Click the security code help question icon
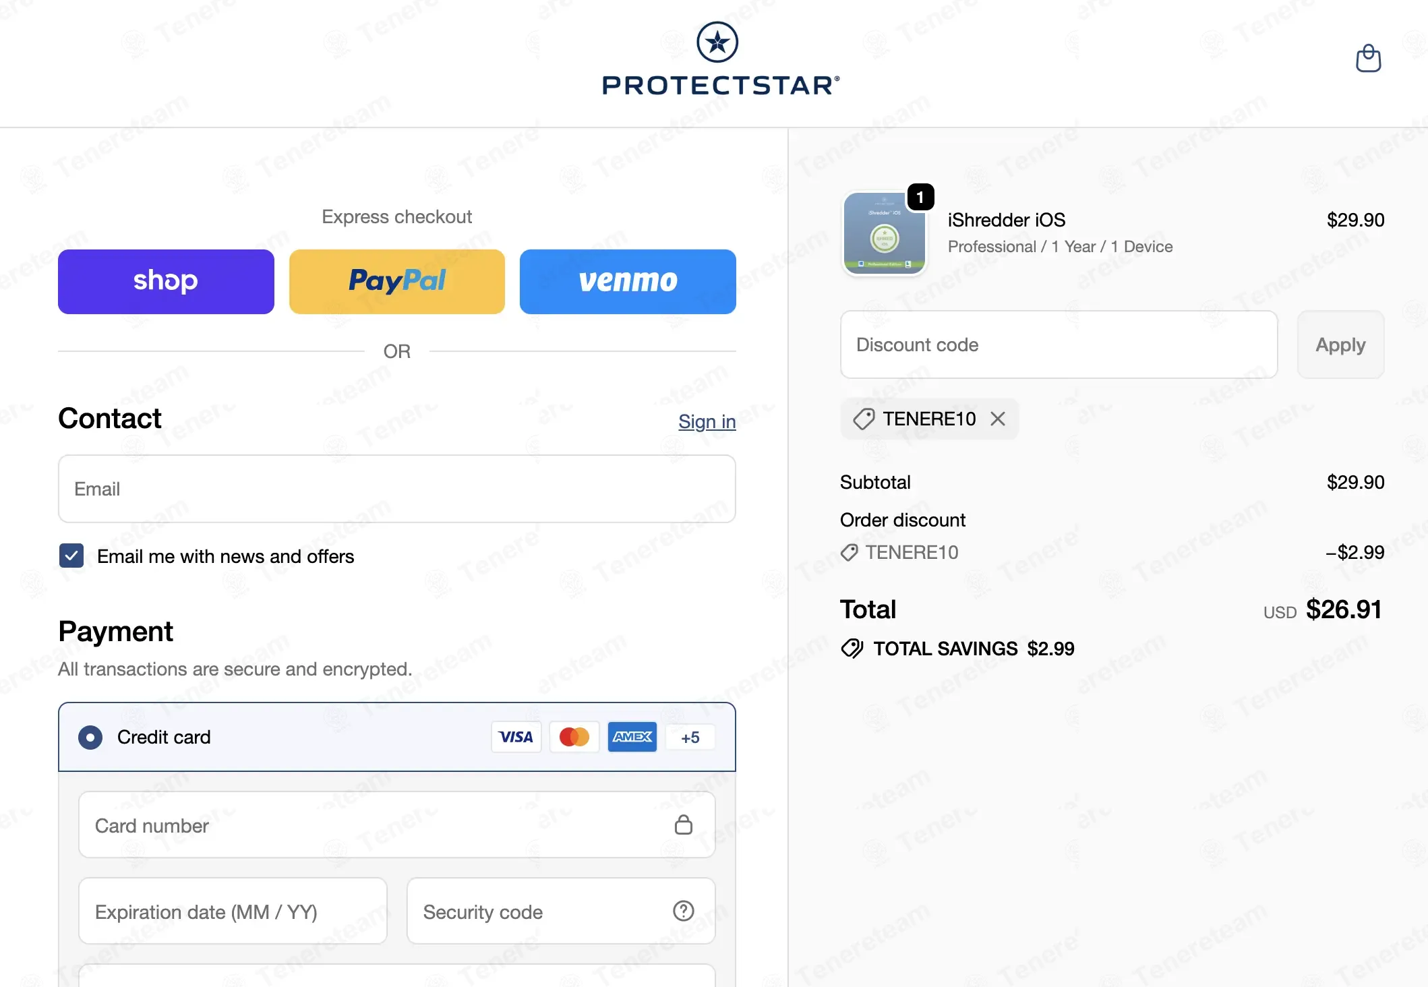Viewport: 1428px width, 987px height. click(x=684, y=911)
